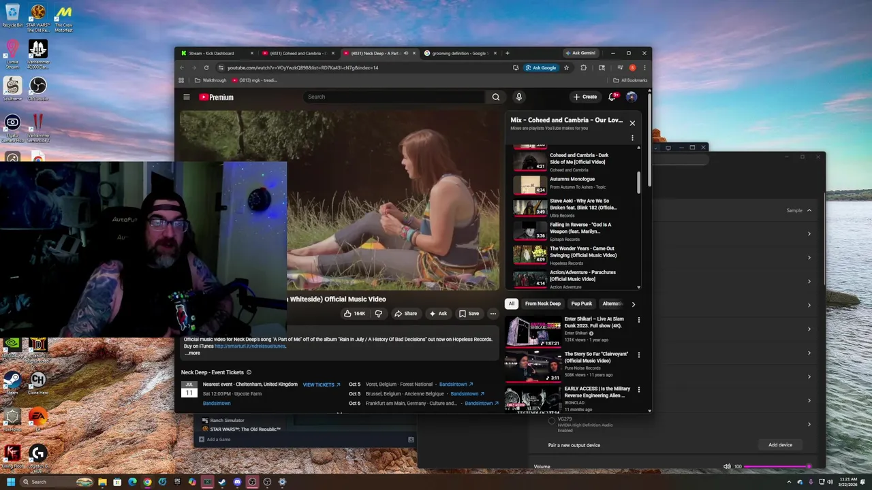The height and width of the screenshot is (490, 872).
Task: Open YouTube notifications bell
Action: (612, 97)
